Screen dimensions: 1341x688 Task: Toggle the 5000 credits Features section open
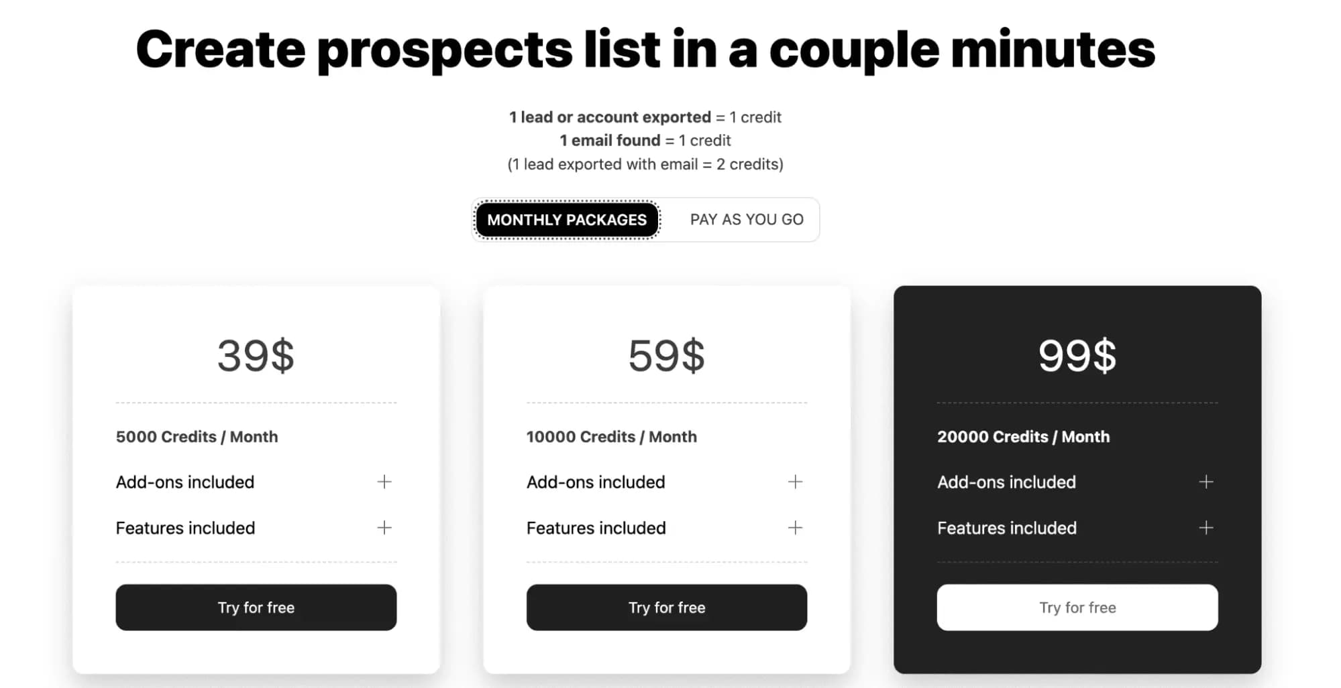pos(384,527)
